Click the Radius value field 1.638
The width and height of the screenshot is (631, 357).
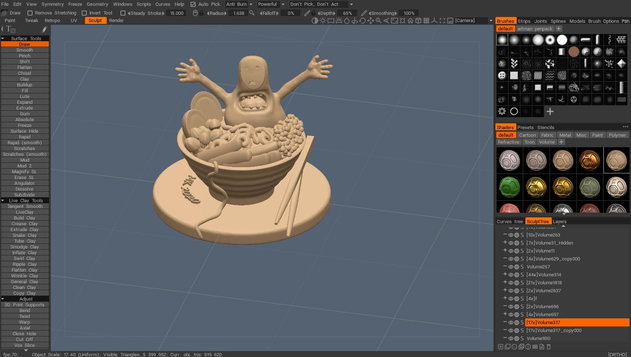point(239,13)
